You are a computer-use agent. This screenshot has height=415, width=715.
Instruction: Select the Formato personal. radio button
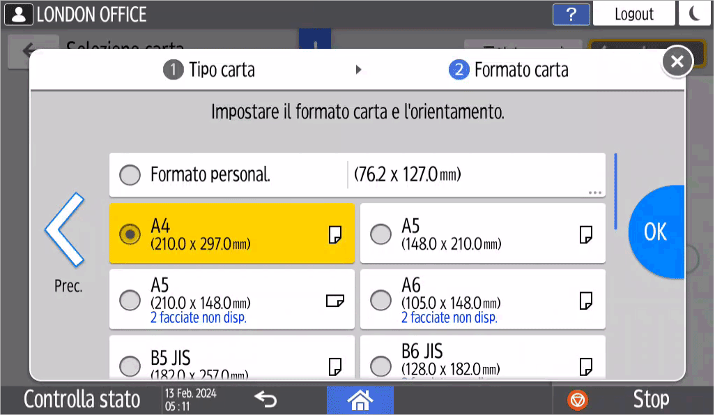130,175
